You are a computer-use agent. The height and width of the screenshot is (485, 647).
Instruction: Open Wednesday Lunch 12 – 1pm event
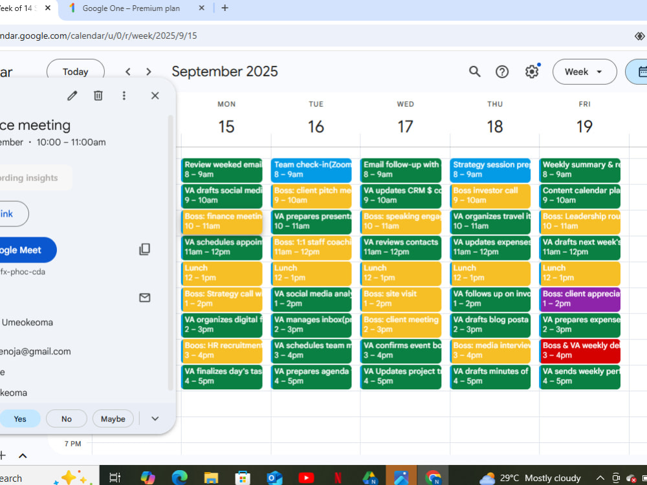[400, 274]
